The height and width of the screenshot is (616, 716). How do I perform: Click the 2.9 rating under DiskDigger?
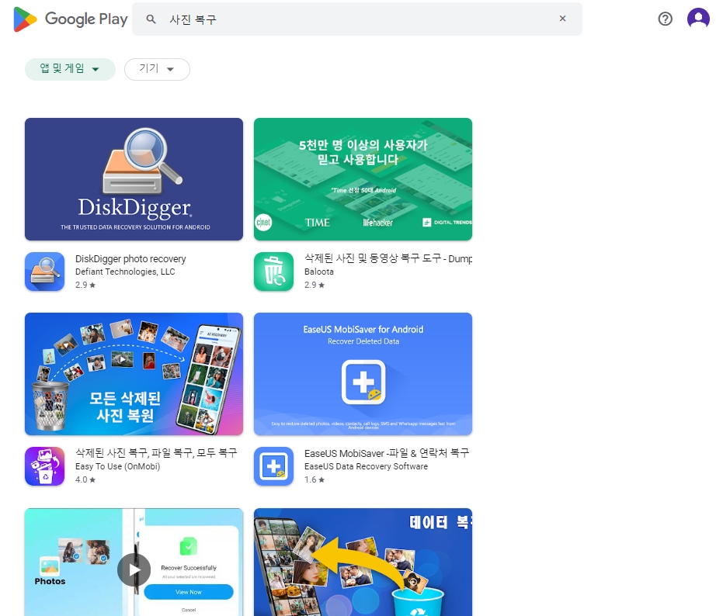coord(85,285)
